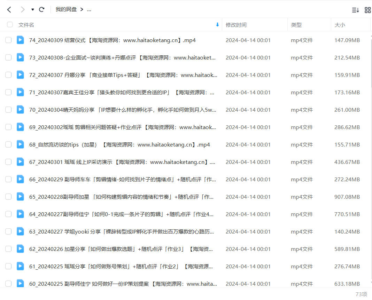Click video icon of 66_20240229 file

(x=20, y=179)
